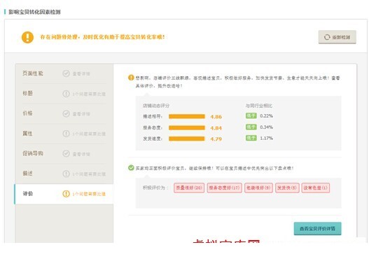Click the checkmark icon in 页面性能 row
The image size is (369, 259).
[66, 73]
